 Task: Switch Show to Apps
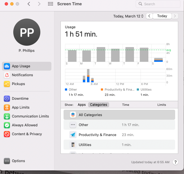pyautogui.click(x=82, y=105)
